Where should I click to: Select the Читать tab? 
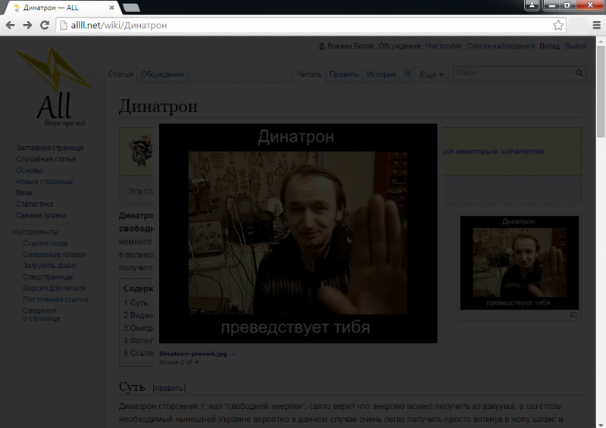tap(309, 74)
